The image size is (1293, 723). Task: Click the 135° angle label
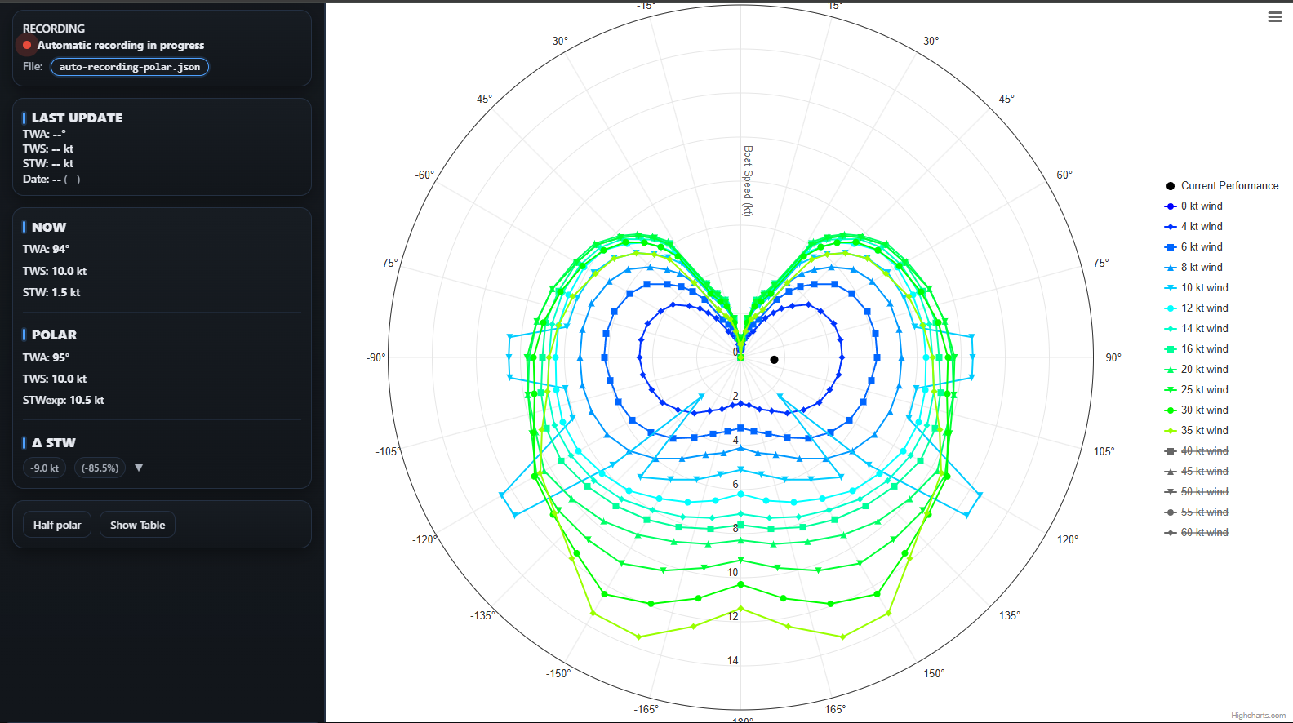click(1010, 615)
